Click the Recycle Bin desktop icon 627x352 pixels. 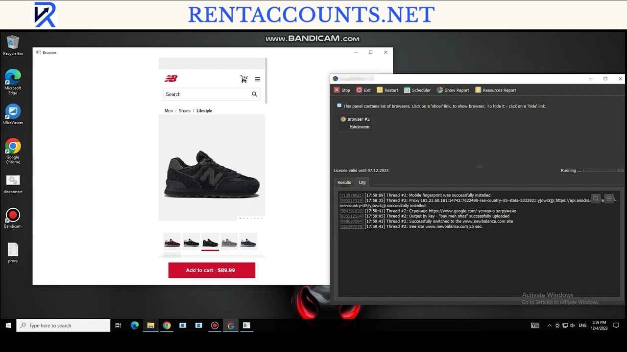[13, 46]
